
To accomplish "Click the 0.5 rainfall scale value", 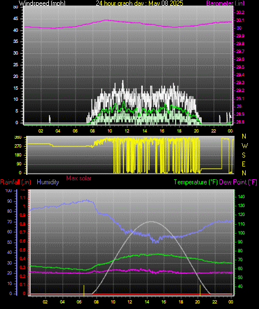I will (x=23, y=251).
